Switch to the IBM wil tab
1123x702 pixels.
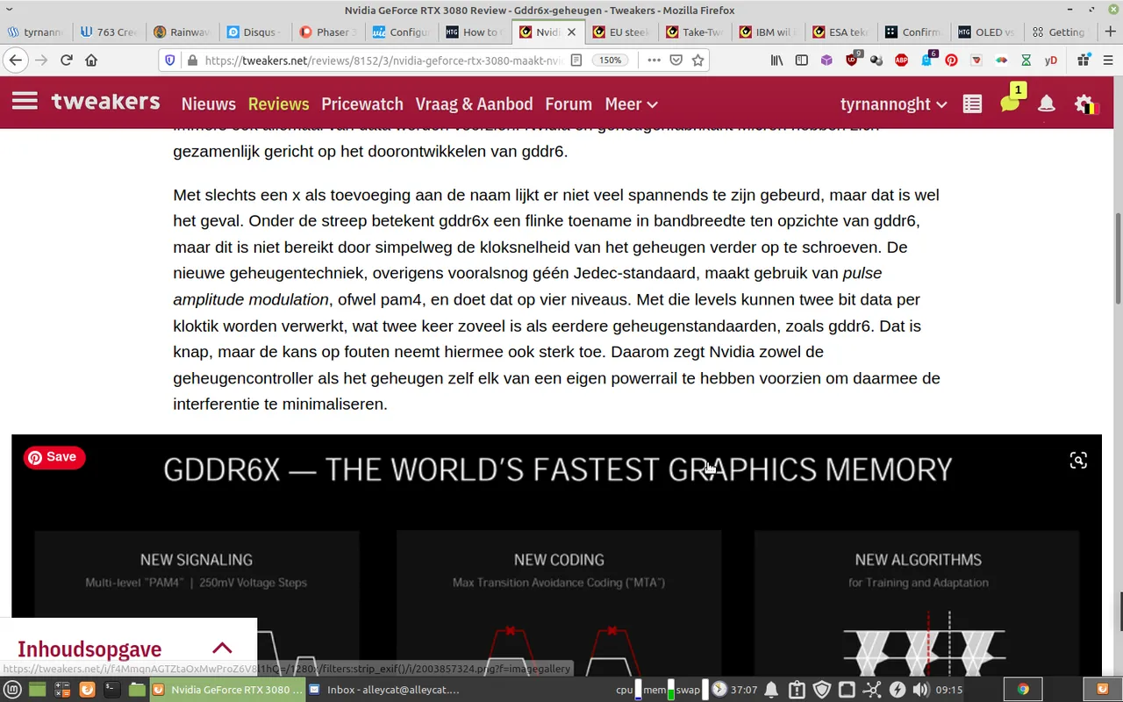tap(768, 32)
